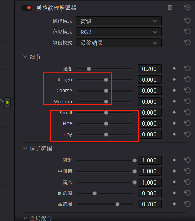Click the Medium slider handle

[x=106, y=102]
